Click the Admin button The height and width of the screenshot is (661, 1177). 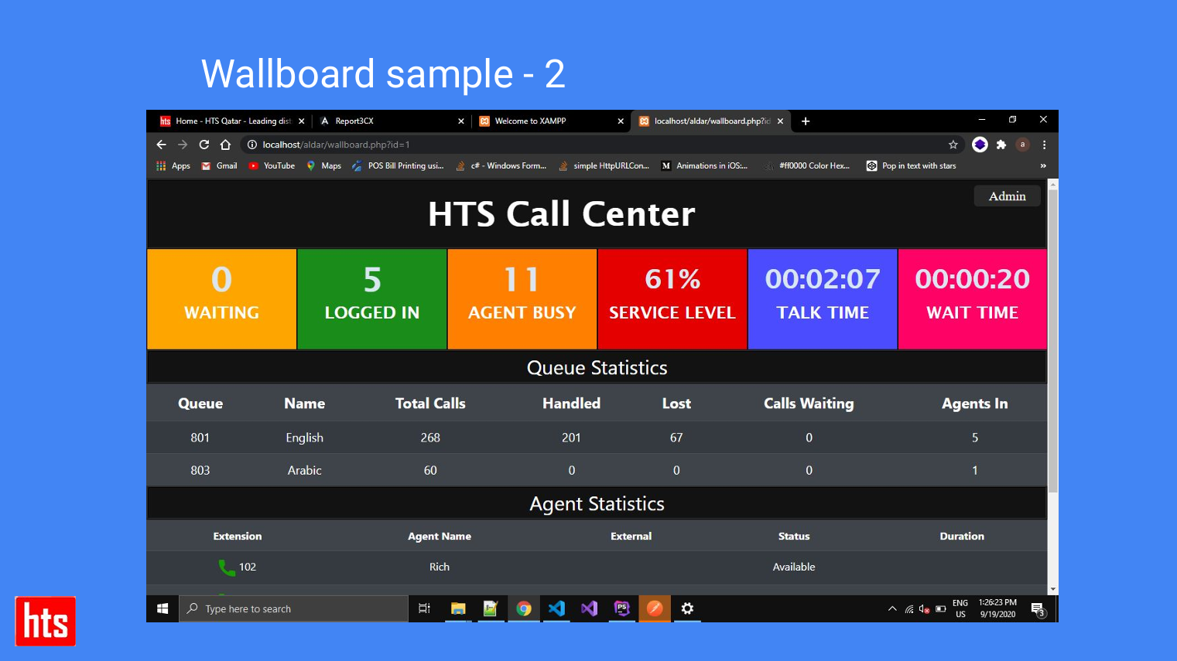1007,196
